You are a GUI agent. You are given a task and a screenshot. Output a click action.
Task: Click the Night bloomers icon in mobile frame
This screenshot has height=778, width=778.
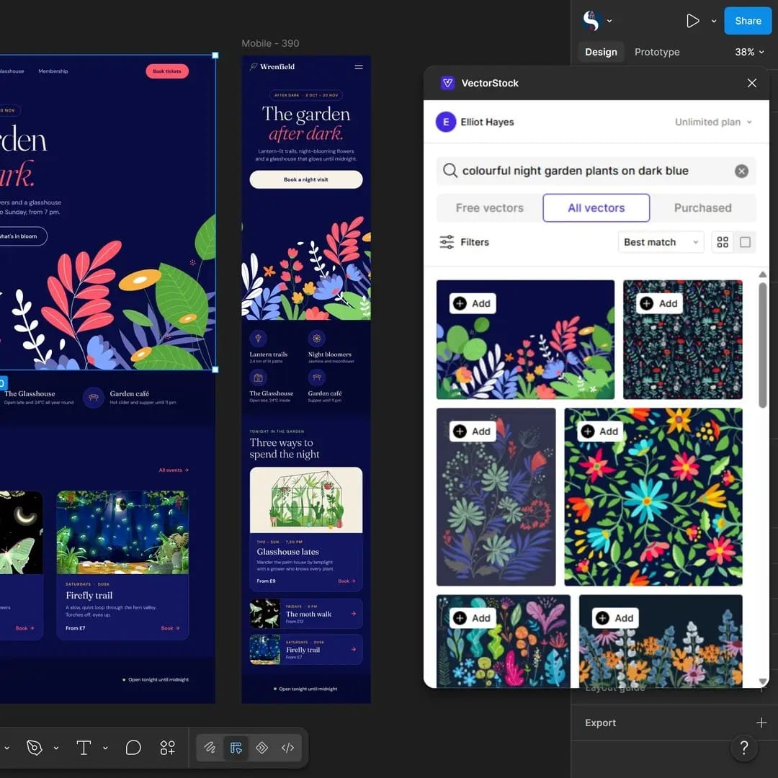point(316,339)
